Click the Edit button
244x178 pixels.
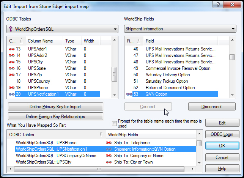222,123
